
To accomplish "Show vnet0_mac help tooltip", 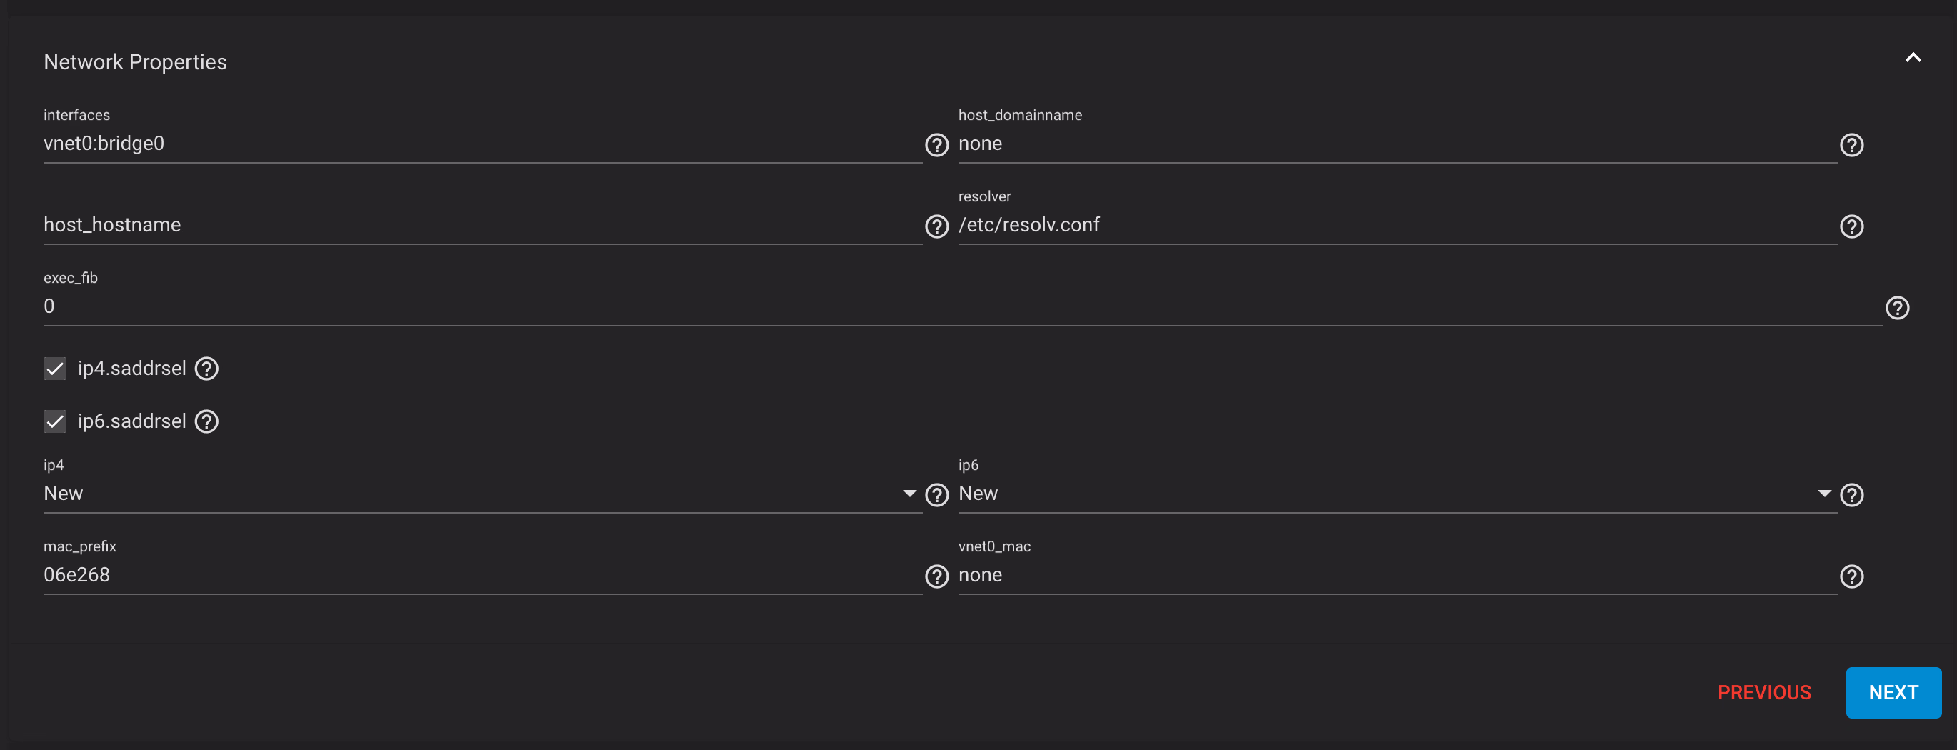I will 1851,576.
